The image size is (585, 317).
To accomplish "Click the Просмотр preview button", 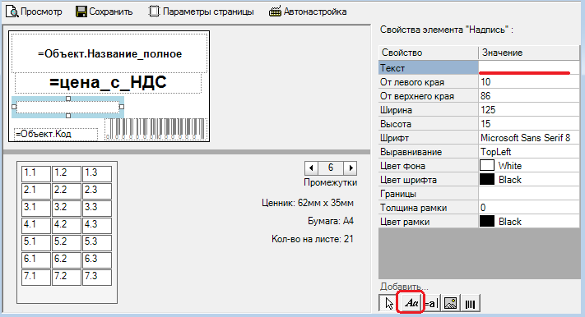I will 34,11.
